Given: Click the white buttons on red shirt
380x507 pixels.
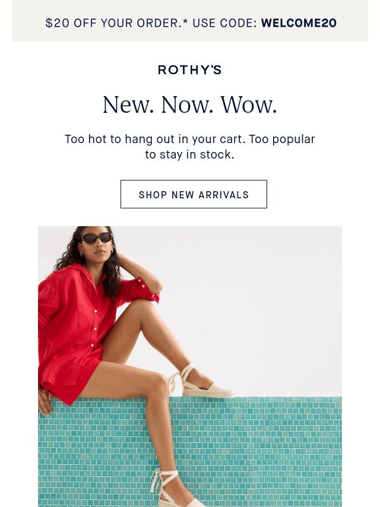Looking at the screenshot, I should (x=95, y=328).
